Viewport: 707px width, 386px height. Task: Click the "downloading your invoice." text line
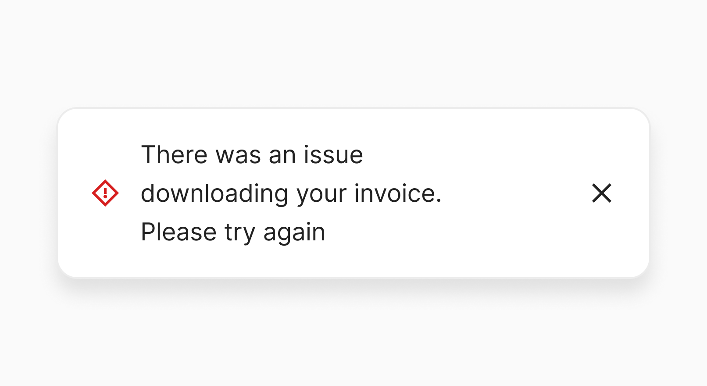pyautogui.click(x=291, y=193)
